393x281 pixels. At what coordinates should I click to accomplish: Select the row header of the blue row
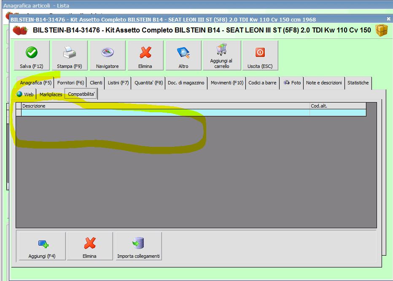(x=19, y=113)
